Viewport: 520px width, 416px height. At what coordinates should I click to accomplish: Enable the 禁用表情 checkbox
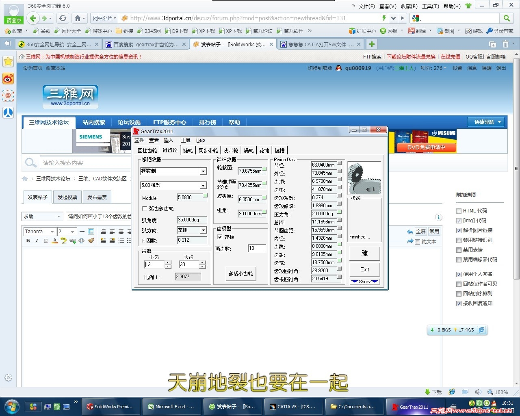[x=459, y=250]
